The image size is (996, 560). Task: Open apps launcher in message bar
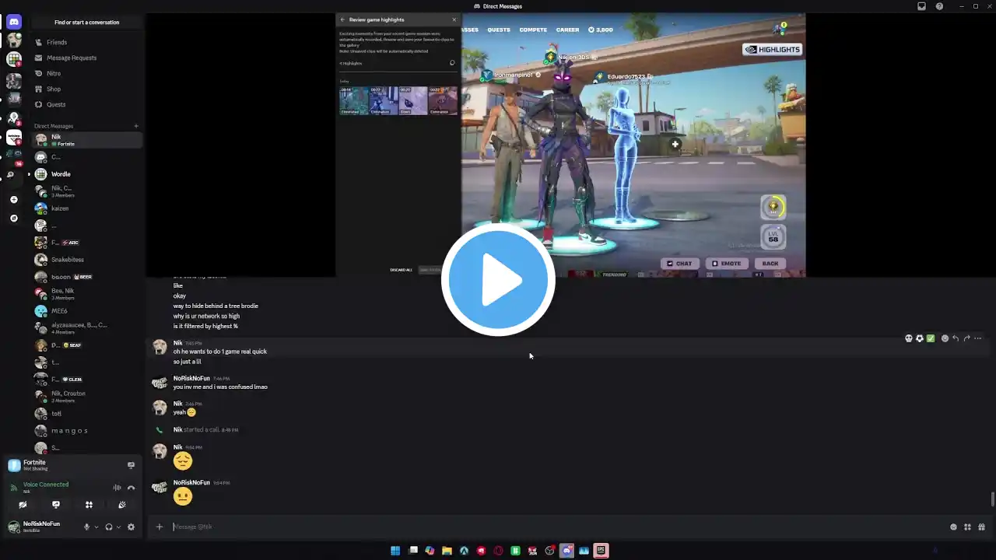(x=968, y=527)
